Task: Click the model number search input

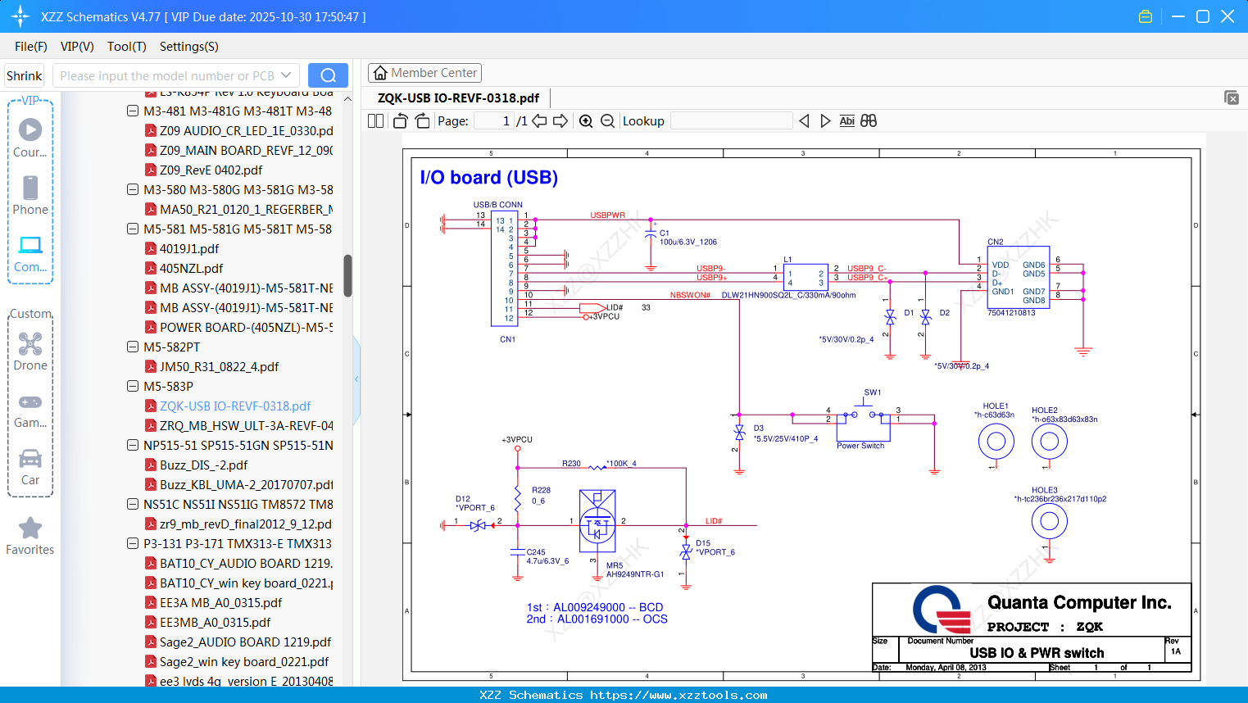Action: (x=167, y=75)
